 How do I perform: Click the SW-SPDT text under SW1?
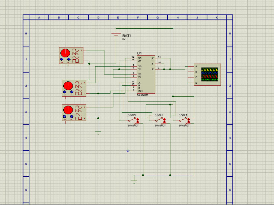[133, 126]
